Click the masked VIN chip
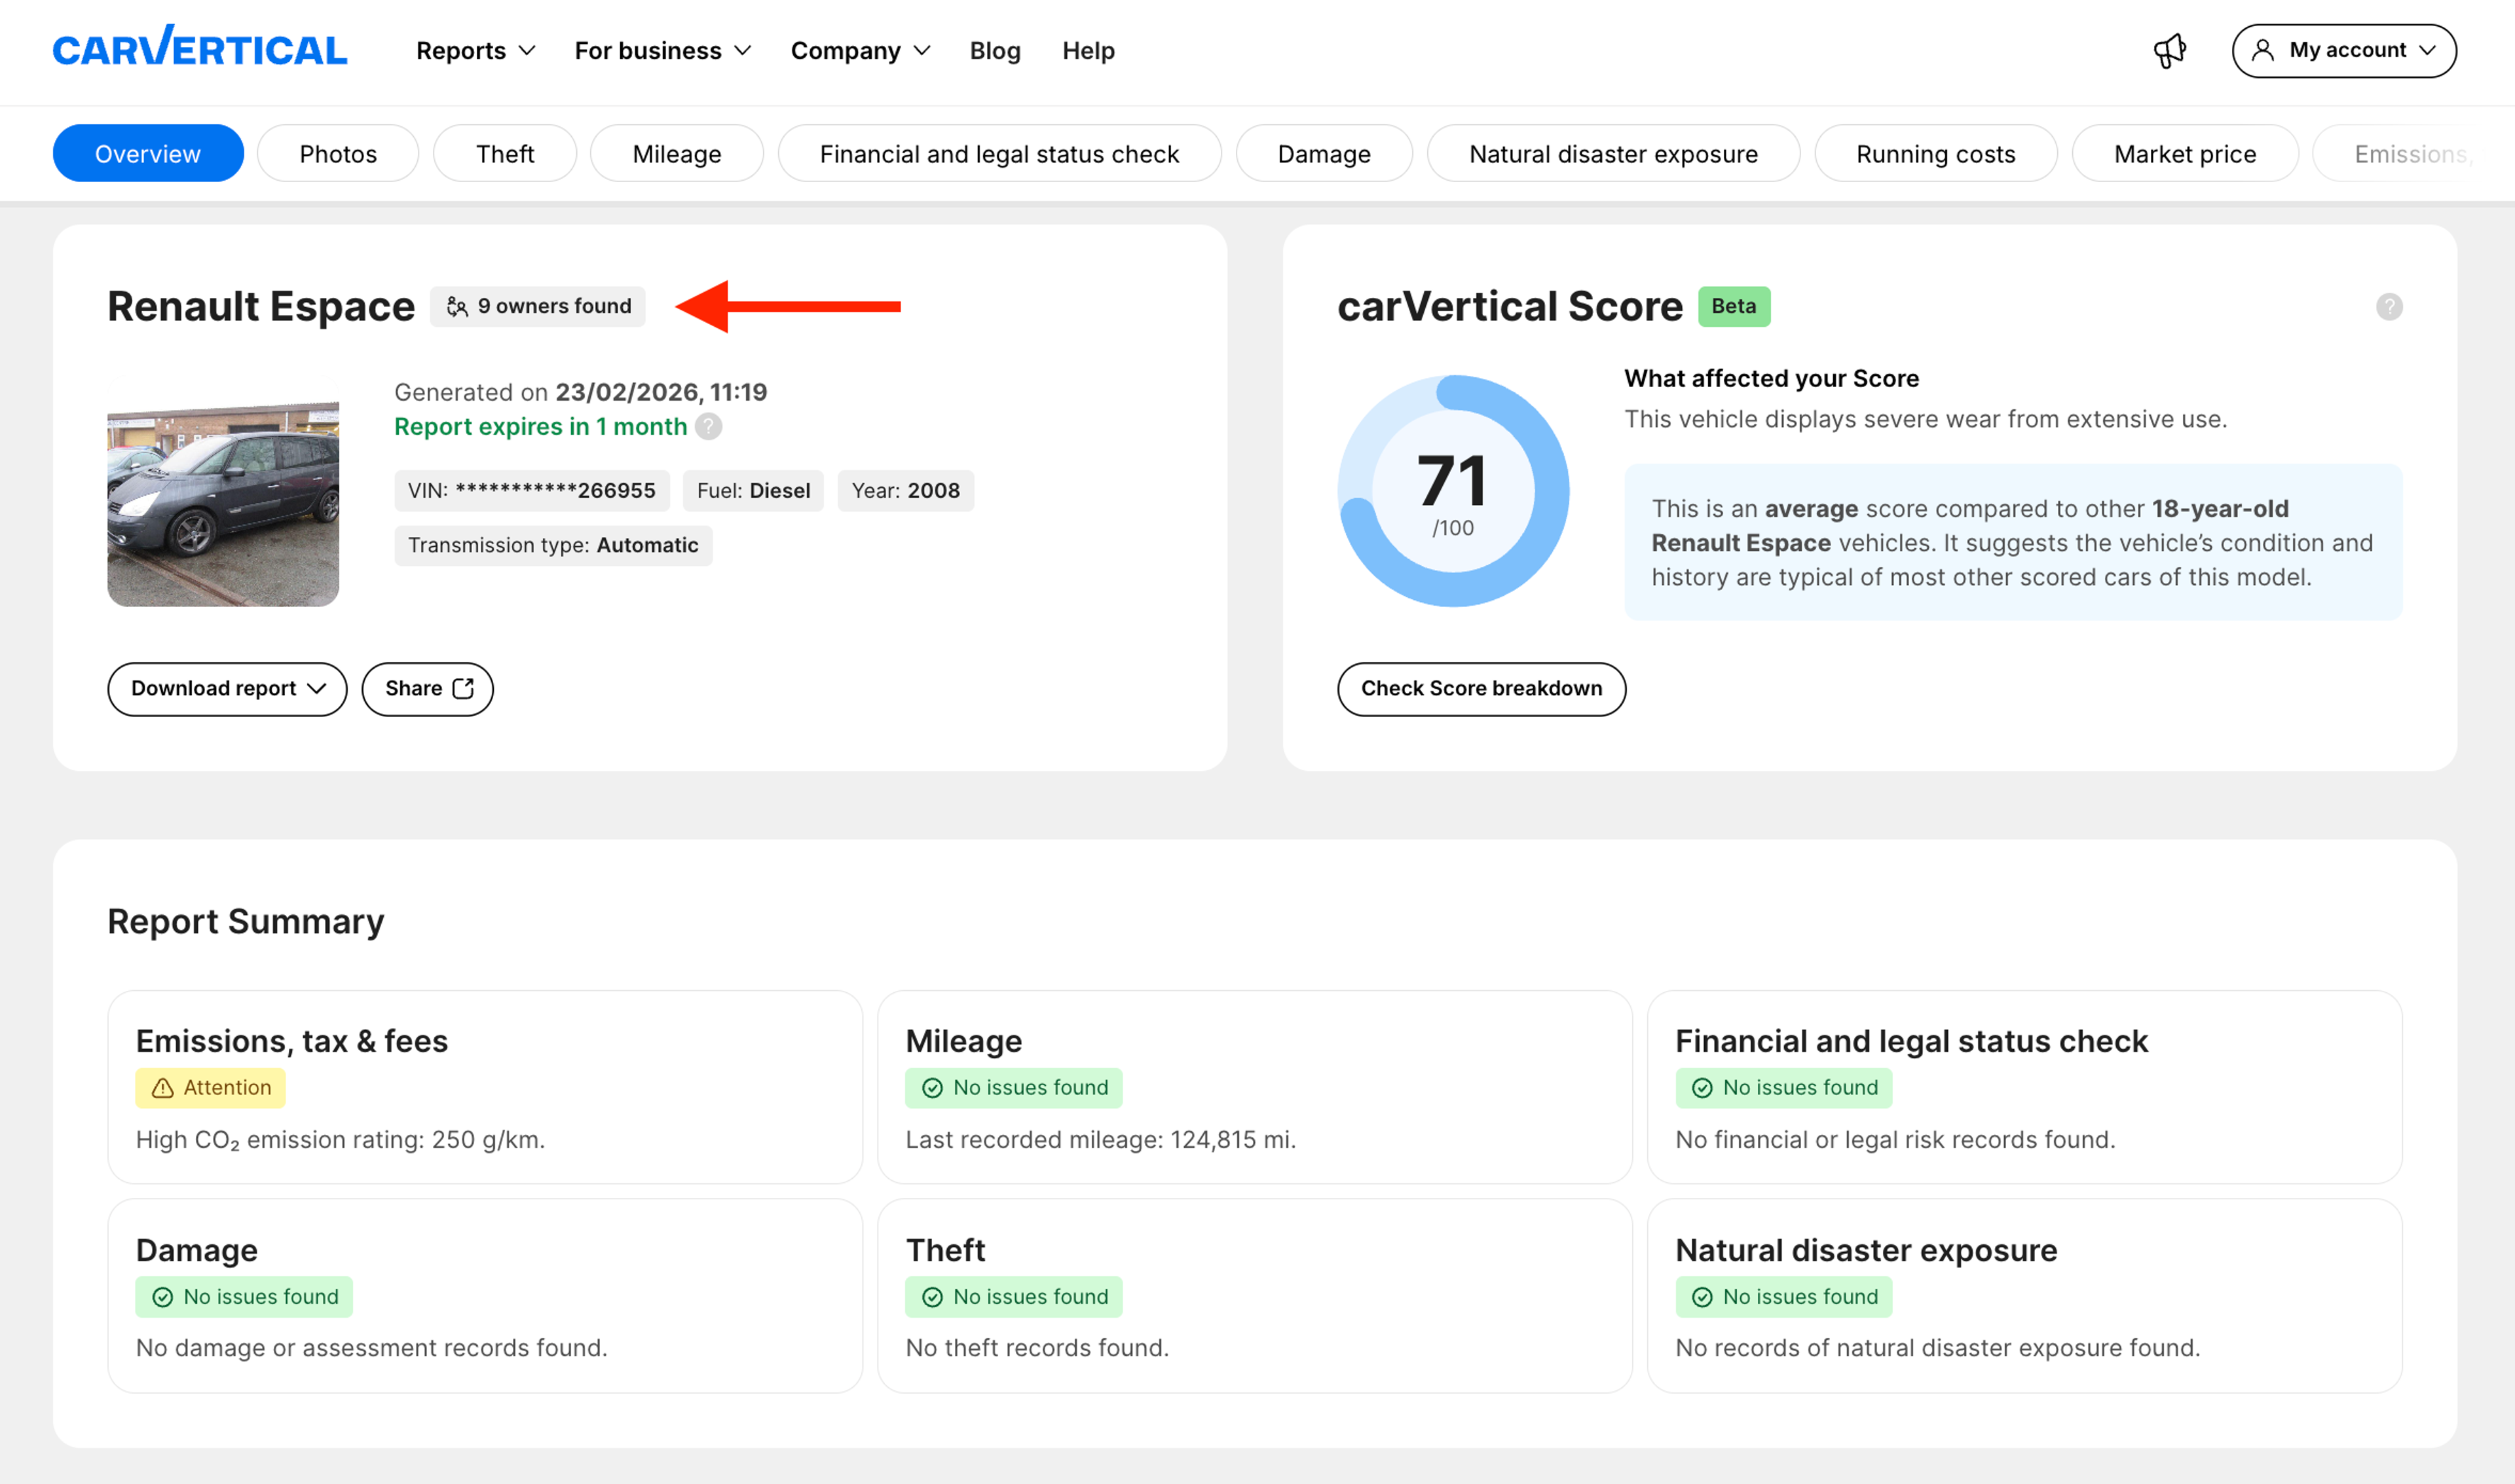This screenshot has width=2515, height=1484. click(531, 491)
